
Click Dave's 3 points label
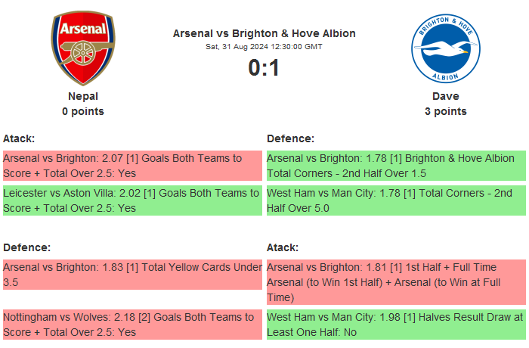445,111
